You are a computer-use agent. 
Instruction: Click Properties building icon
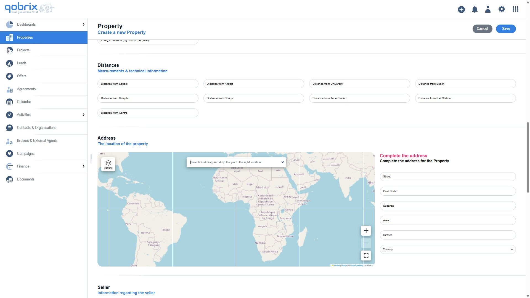coord(9,38)
